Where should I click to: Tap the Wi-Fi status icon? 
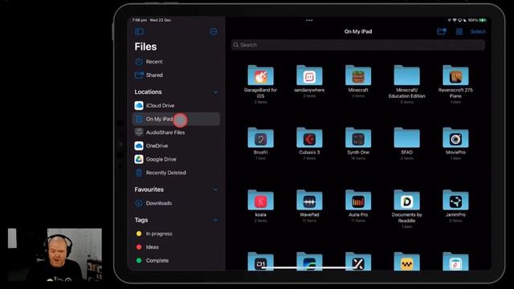[455, 20]
